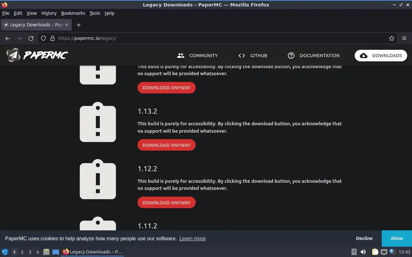Viewport: 412px width, 257px height.
Task: Bookmark this page with the star icon
Action: point(392,38)
